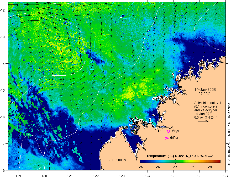Click the cyan isobath legend line under 200
Viewport: 231px width, 178px height.
point(114,163)
